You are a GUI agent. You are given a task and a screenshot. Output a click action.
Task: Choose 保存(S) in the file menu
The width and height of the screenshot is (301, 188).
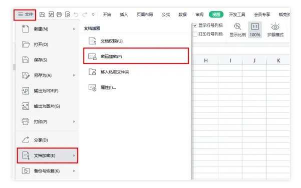[x=48, y=60]
